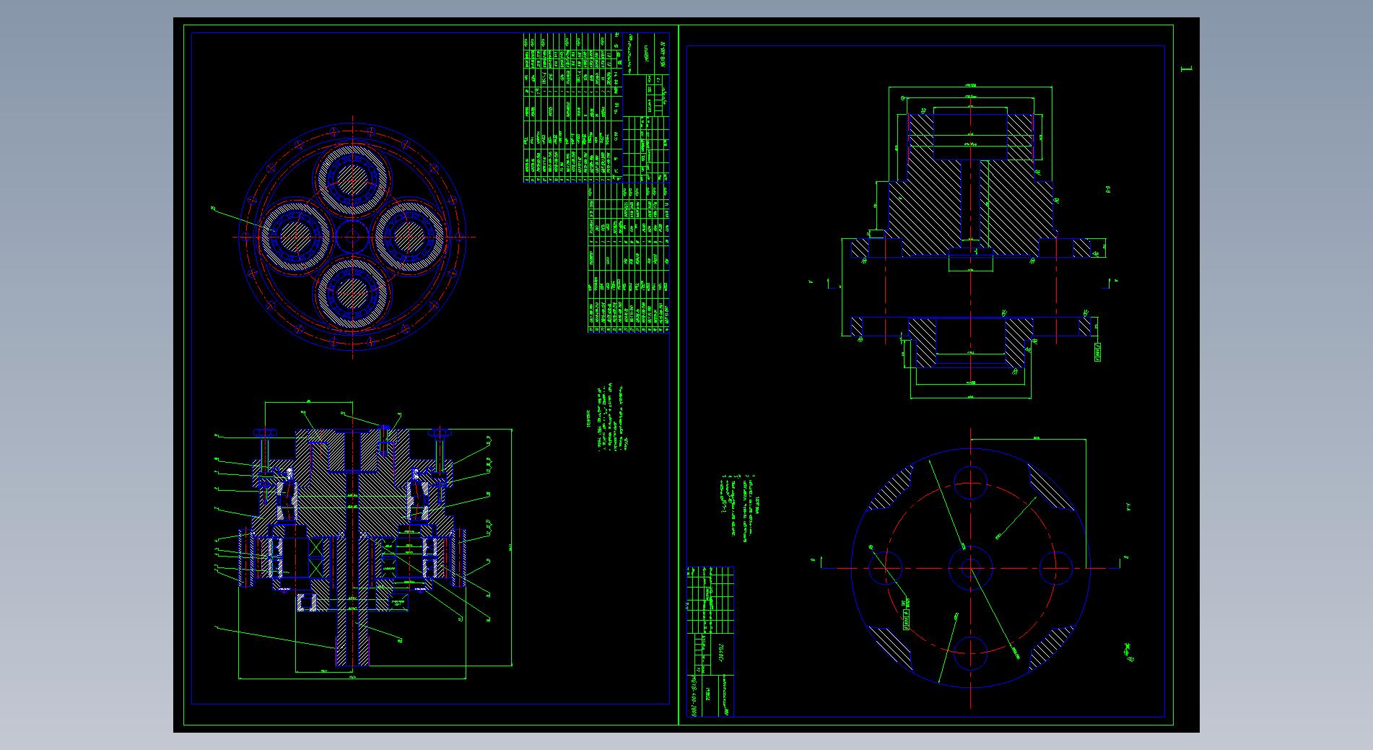Select the bottom bolt hole on the flange view

pyautogui.click(x=970, y=653)
